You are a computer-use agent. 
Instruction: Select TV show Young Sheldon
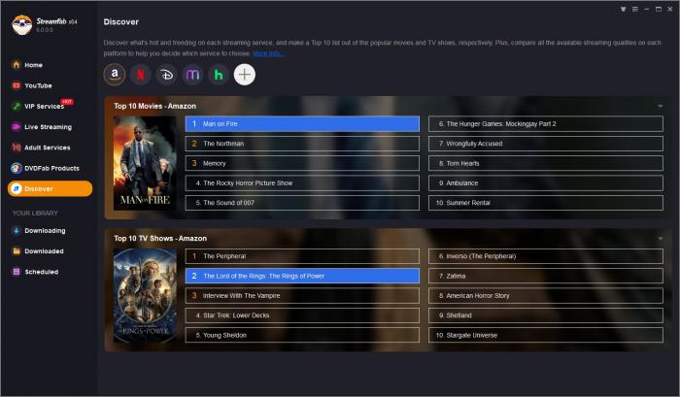tap(302, 335)
